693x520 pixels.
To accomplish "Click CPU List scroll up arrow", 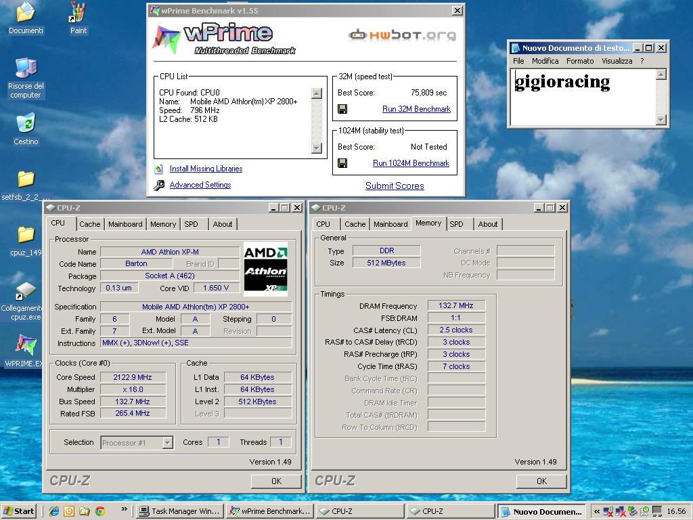I will pyautogui.click(x=317, y=93).
